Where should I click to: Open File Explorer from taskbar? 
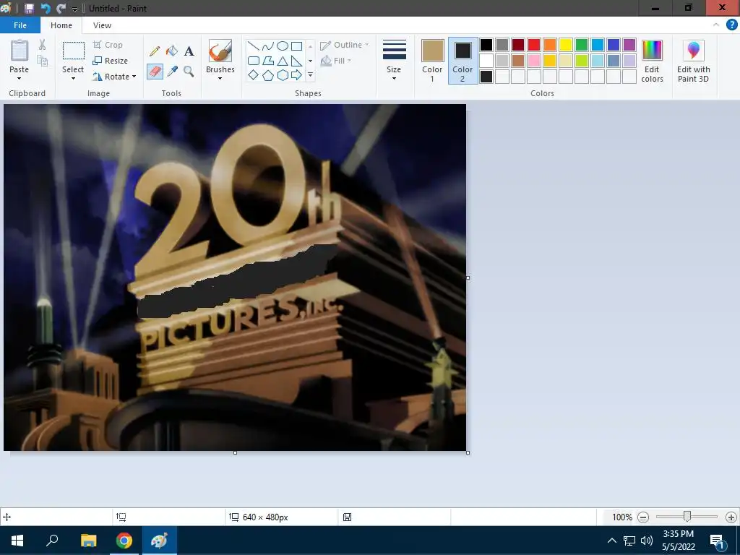(88, 541)
